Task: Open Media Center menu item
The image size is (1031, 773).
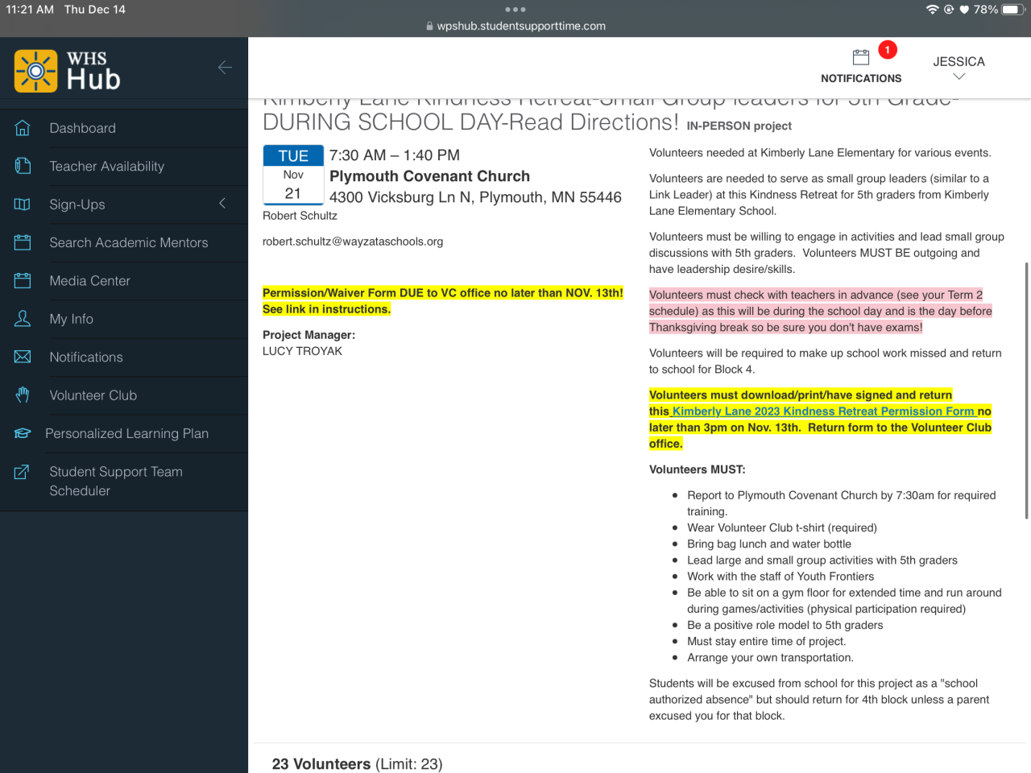Action: point(90,280)
